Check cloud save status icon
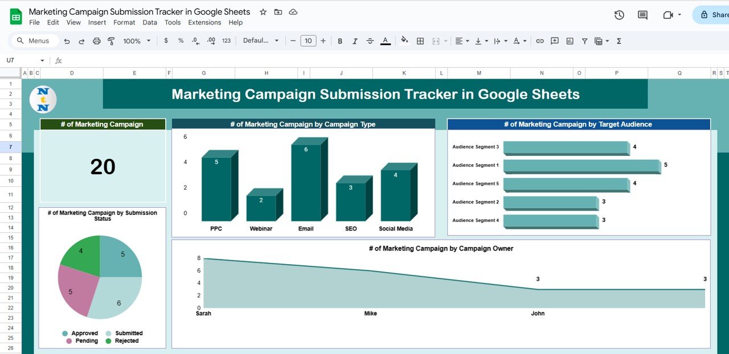The width and height of the screenshot is (729, 354). [293, 12]
